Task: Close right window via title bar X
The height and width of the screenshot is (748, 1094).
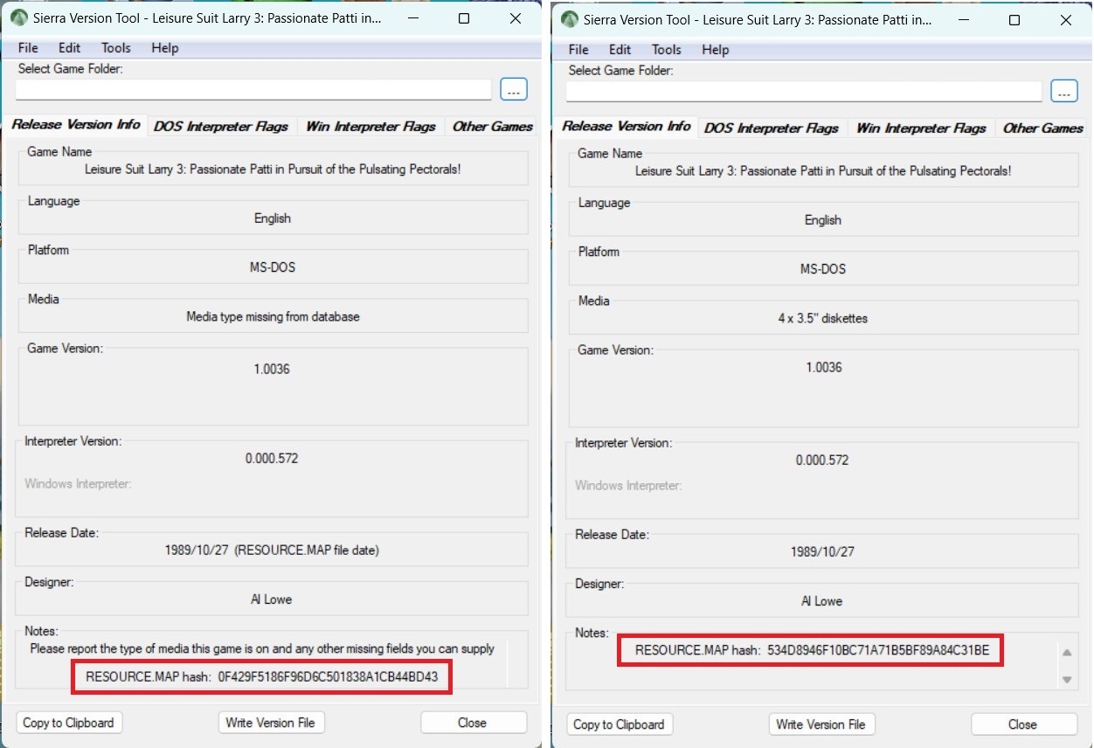Action: (x=1066, y=19)
